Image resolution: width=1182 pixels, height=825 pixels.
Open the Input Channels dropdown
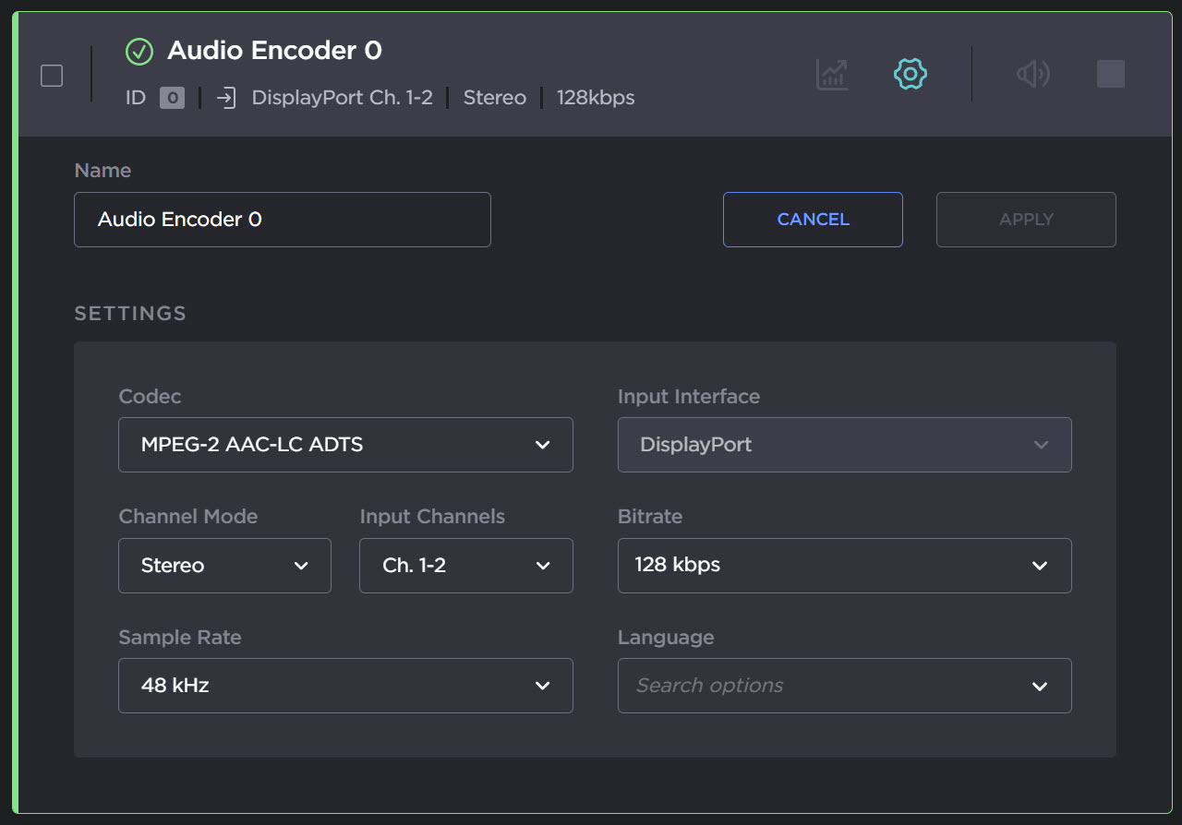(465, 566)
